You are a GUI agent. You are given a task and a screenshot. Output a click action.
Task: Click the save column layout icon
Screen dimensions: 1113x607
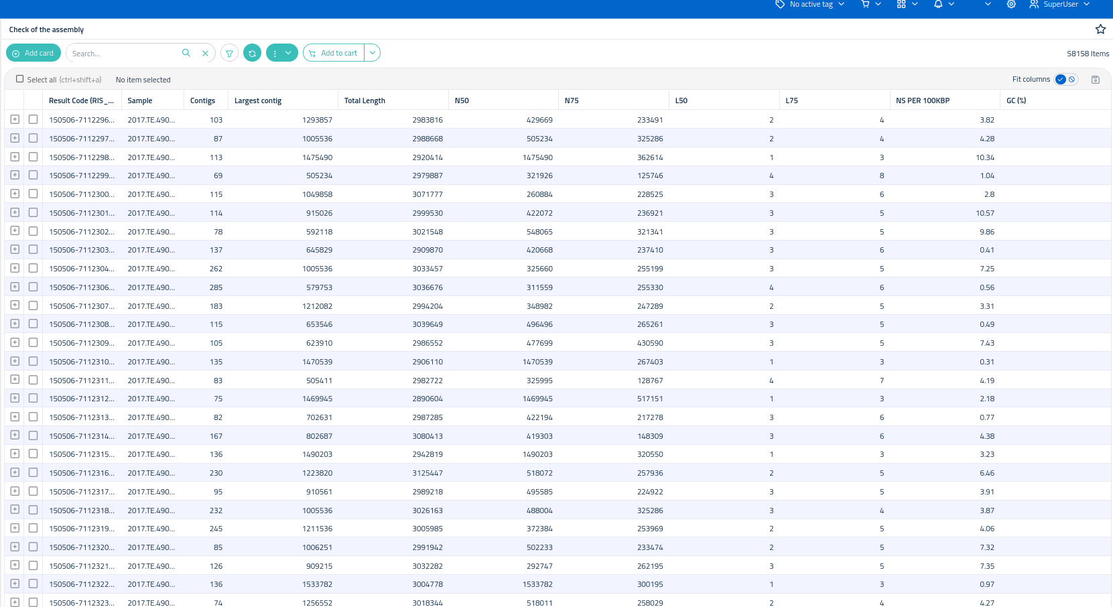pyautogui.click(x=1096, y=79)
